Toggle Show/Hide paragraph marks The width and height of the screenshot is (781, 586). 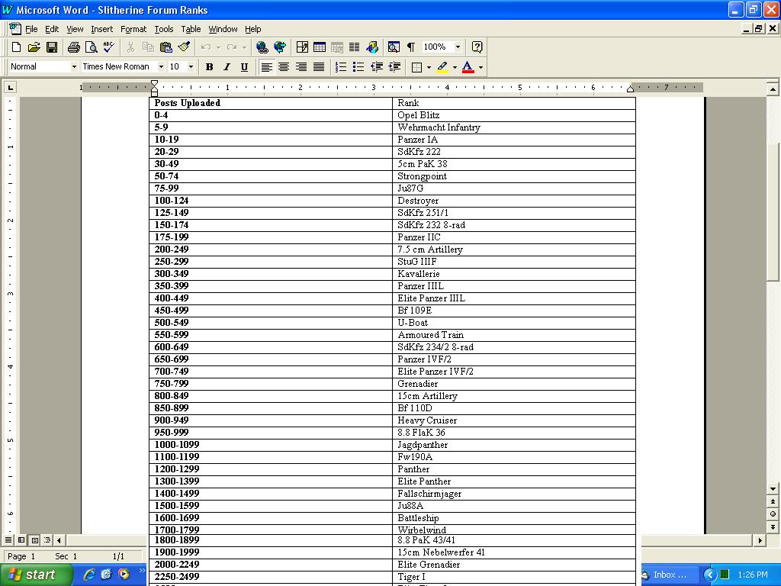(410, 47)
